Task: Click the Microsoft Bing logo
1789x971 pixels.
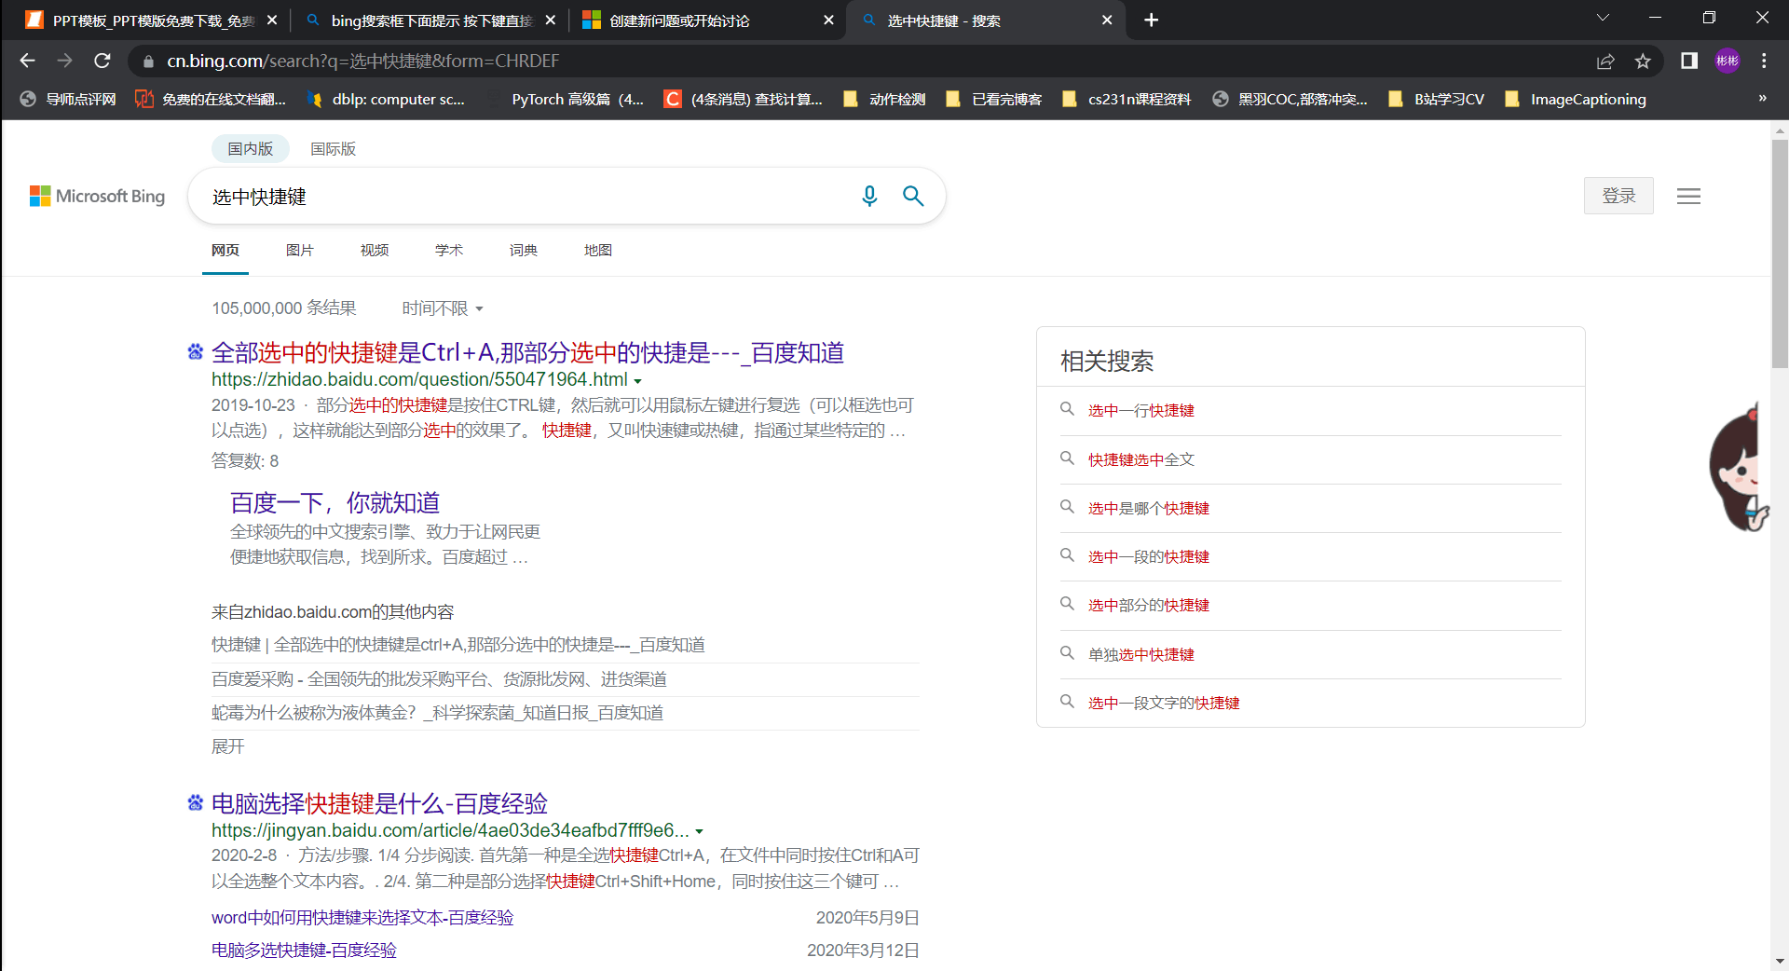Action: [97, 196]
